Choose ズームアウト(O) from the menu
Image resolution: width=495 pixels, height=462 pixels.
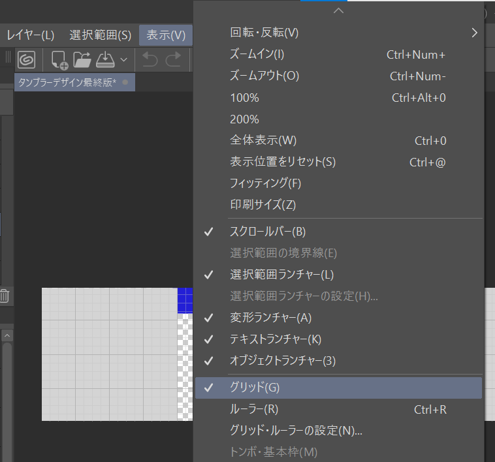coord(338,76)
